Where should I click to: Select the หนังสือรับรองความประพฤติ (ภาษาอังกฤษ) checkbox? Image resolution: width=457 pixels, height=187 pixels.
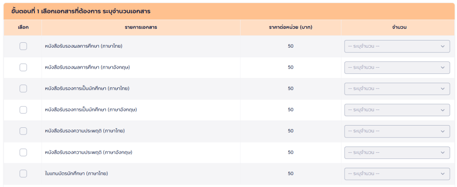pyautogui.click(x=23, y=152)
